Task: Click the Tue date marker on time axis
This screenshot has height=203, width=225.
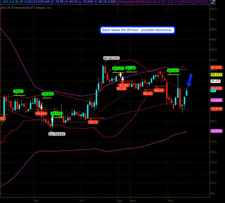Action: pos(170,201)
